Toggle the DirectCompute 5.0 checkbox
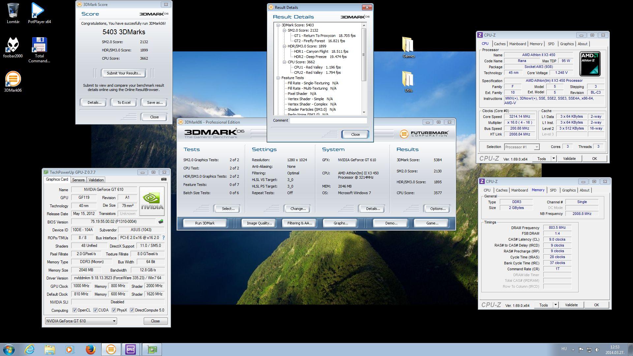Image resolution: width=633 pixels, height=356 pixels. tap(132, 310)
